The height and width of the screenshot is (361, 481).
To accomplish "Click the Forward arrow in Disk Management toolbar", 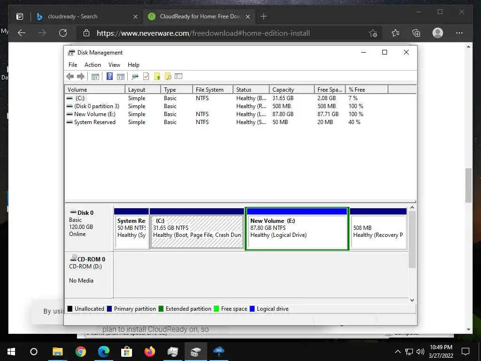I will pos(81,77).
